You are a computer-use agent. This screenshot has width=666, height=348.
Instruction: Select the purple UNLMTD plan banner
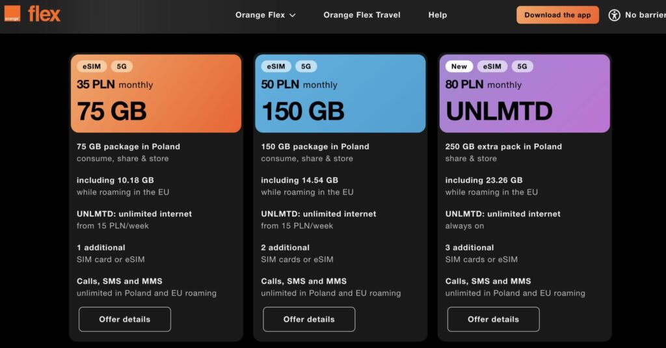pos(524,104)
